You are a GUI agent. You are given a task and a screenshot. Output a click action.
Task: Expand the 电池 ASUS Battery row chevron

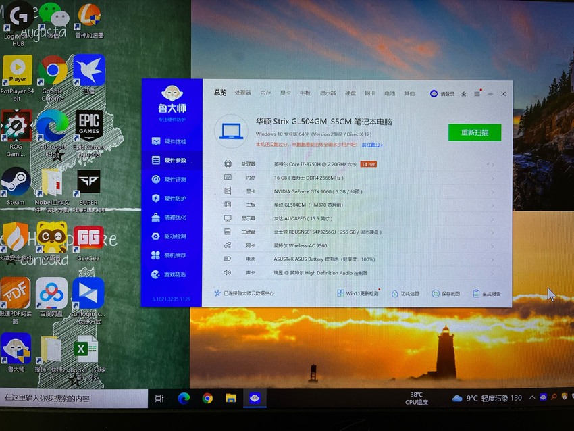point(492,260)
